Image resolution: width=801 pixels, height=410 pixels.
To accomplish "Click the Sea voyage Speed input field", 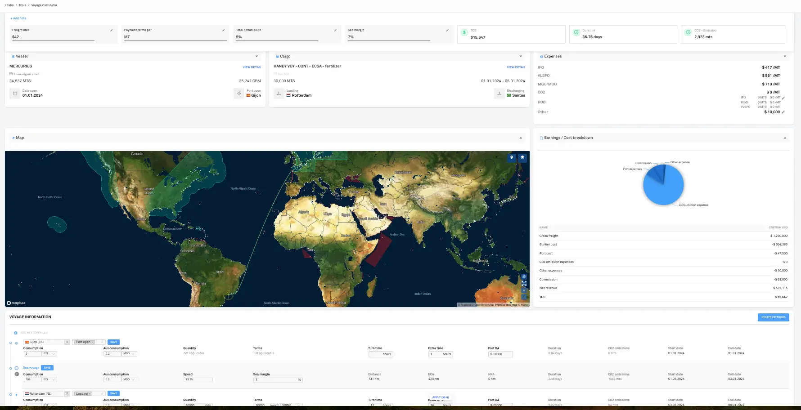I will coord(198,379).
